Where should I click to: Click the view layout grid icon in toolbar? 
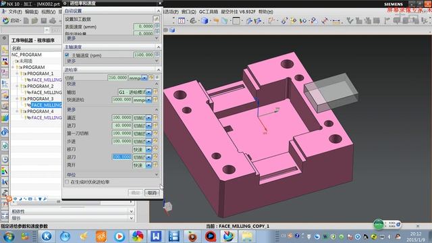pos(182,21)
